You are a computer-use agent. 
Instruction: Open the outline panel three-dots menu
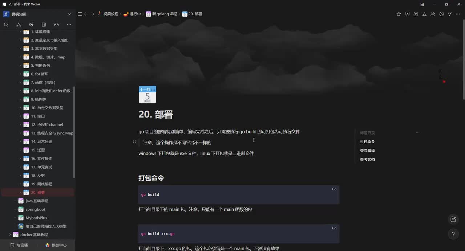(x=417, y=133)
